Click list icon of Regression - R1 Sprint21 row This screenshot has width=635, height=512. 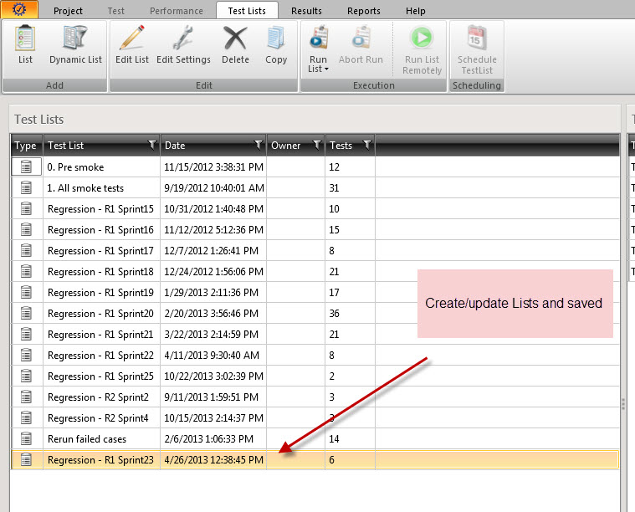(26, 334)
